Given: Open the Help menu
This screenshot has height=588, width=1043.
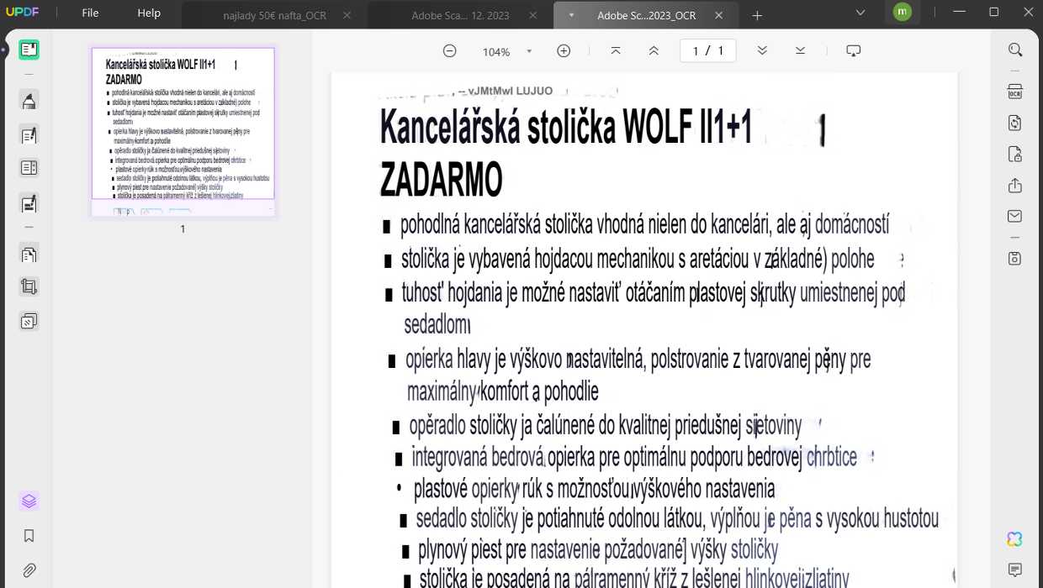Looking at the screenshot, I should [149, 13].
